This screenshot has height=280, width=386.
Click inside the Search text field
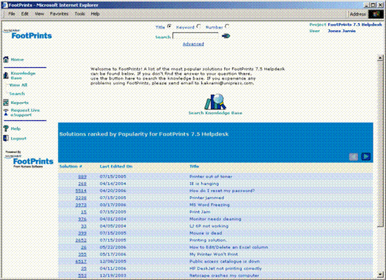[196, 36]
